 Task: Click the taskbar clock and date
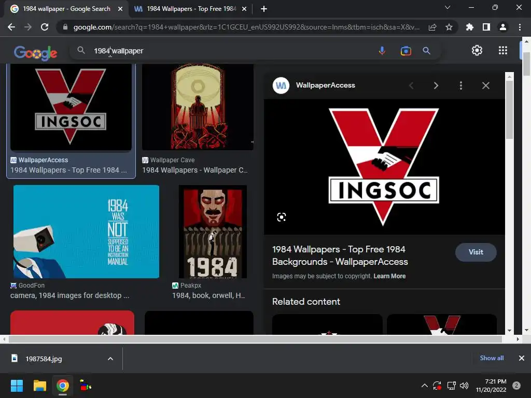coord(491,386)
